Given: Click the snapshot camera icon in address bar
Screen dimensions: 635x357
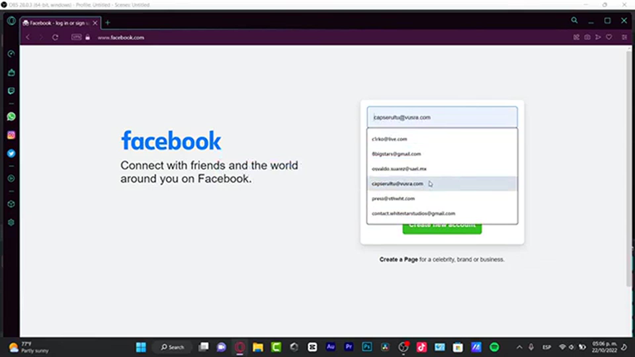Looking at the screenshot, I should tap(587, 37).
